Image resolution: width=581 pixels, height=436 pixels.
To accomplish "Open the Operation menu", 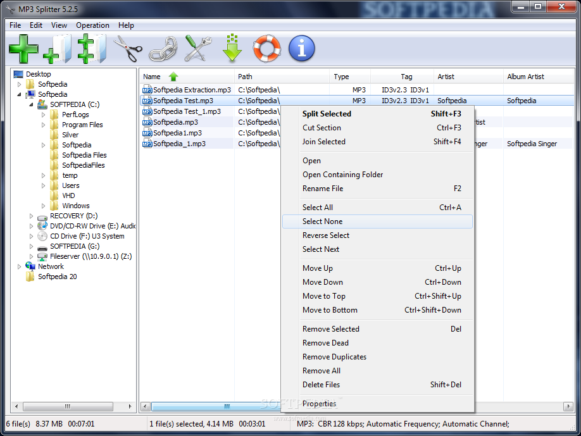I will [92, 25].
